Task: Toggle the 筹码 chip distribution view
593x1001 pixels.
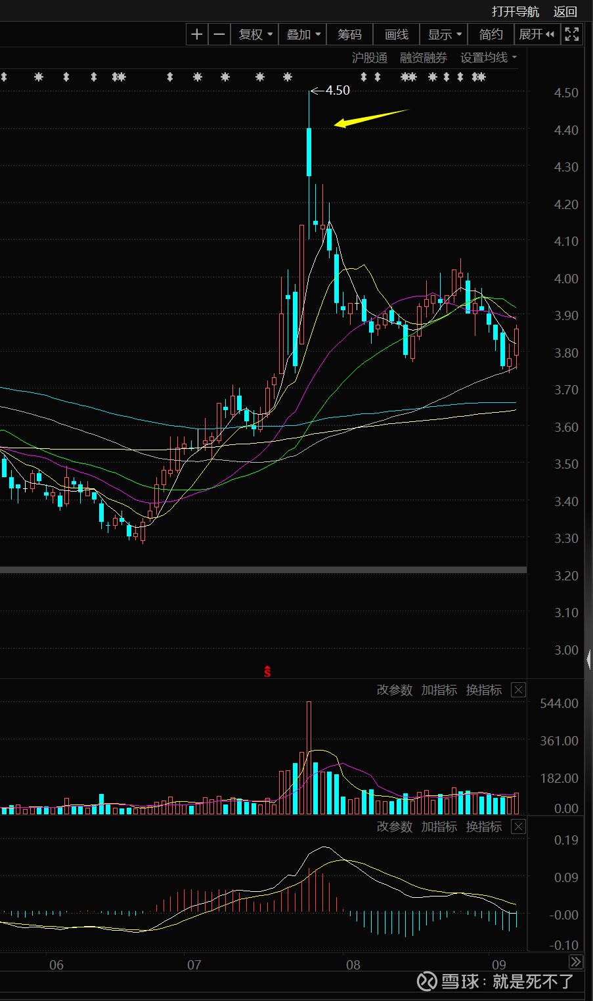Action: 349,34
